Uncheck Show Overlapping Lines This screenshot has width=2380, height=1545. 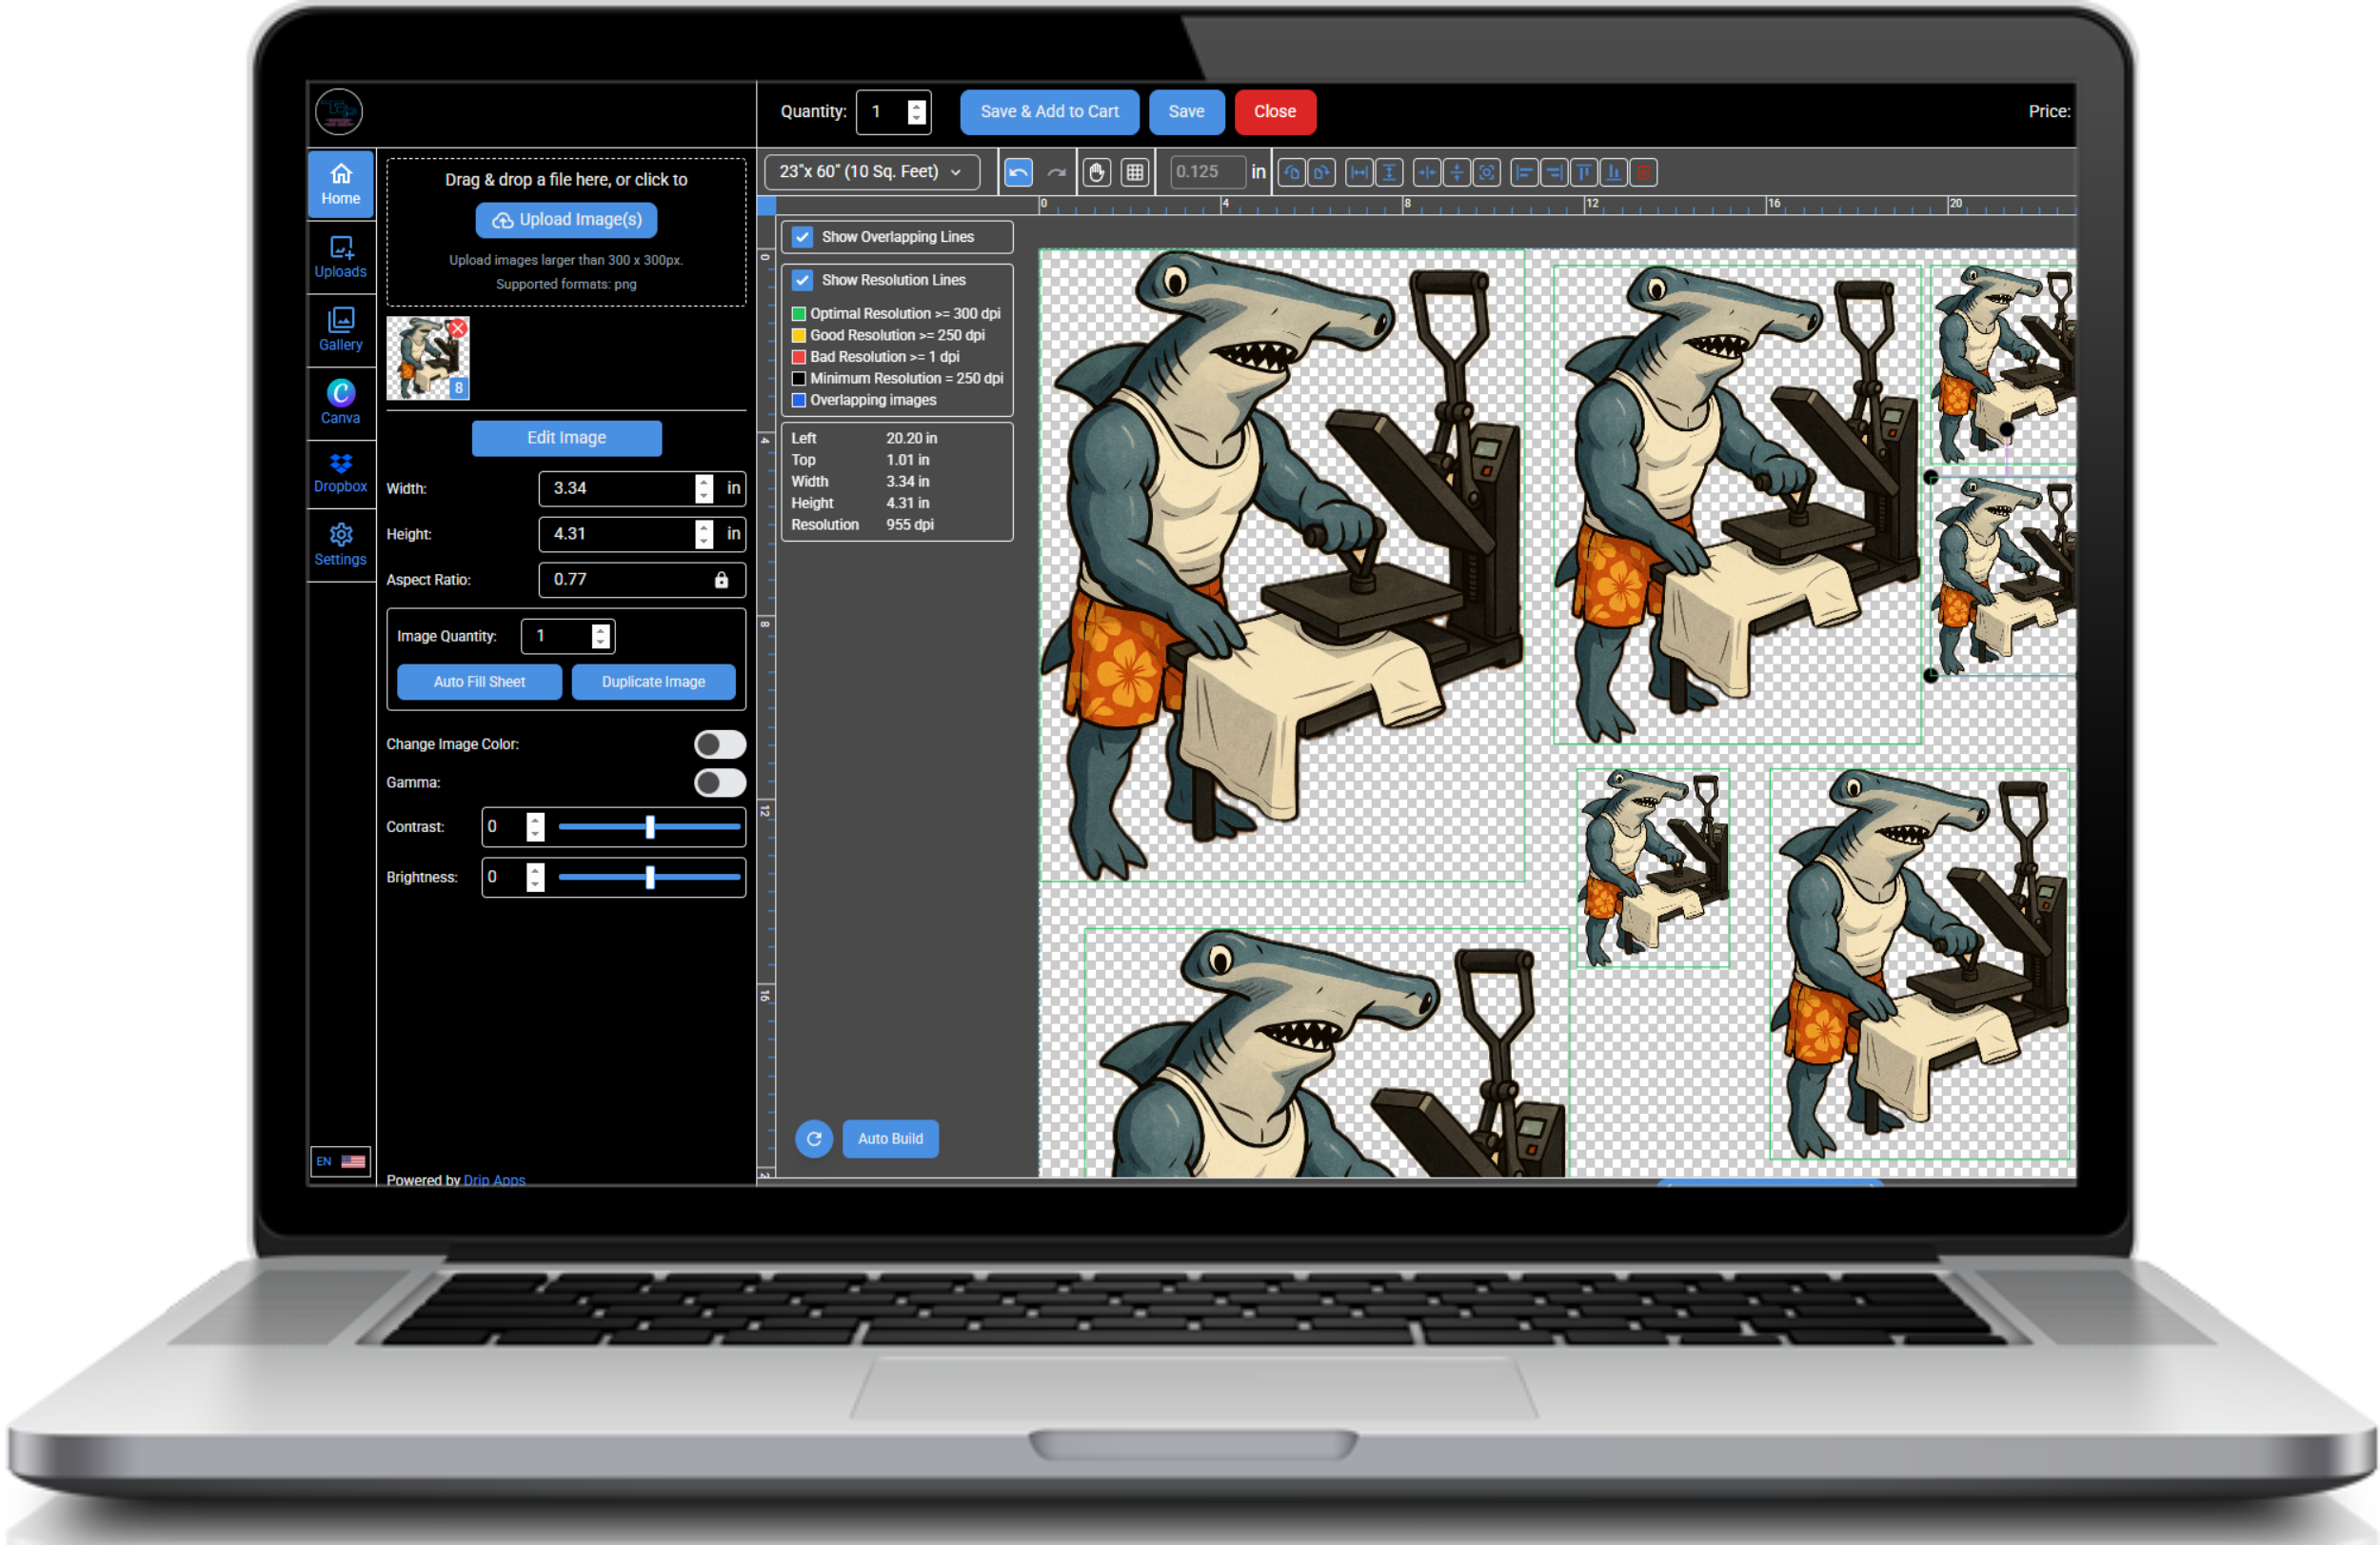tap(802, 236)
